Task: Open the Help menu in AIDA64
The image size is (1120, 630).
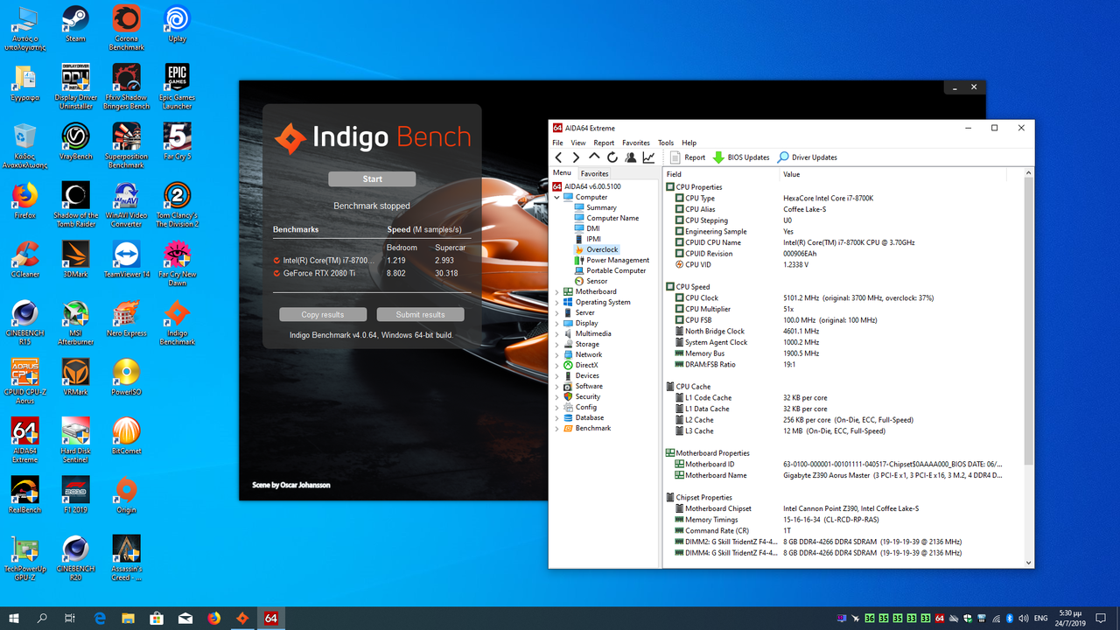Action: (x=689, y=143)
